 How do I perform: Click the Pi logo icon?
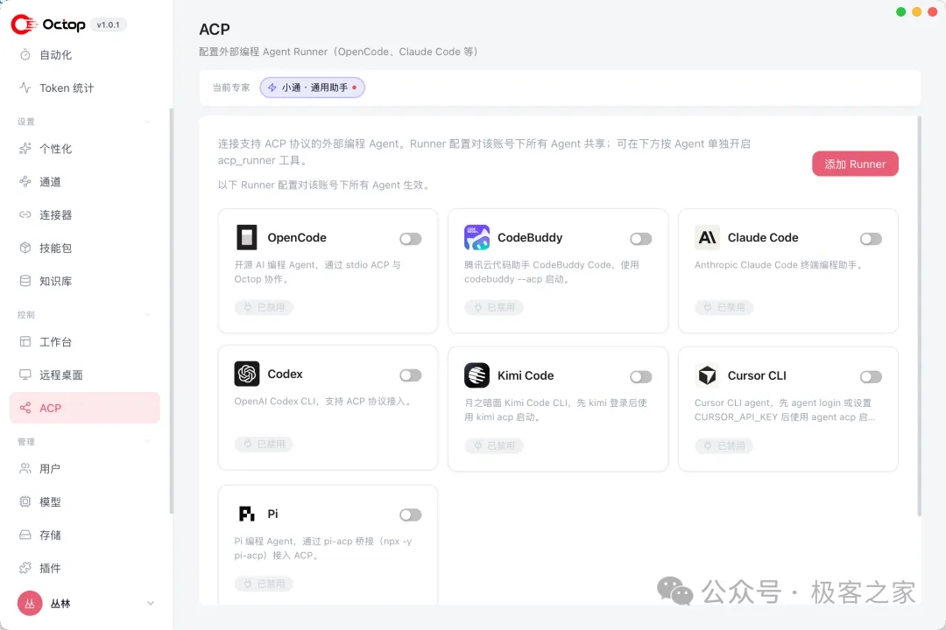[247, 514]
